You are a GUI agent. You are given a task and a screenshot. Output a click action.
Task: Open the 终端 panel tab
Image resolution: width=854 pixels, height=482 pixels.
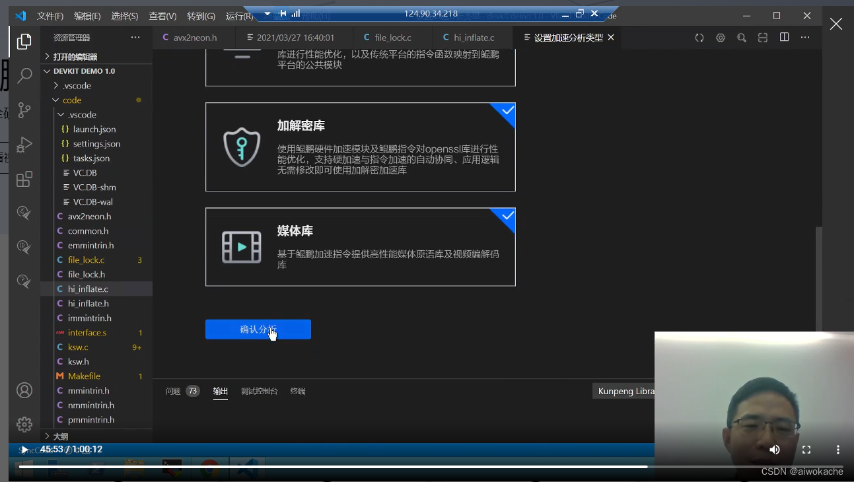[298, 391]
